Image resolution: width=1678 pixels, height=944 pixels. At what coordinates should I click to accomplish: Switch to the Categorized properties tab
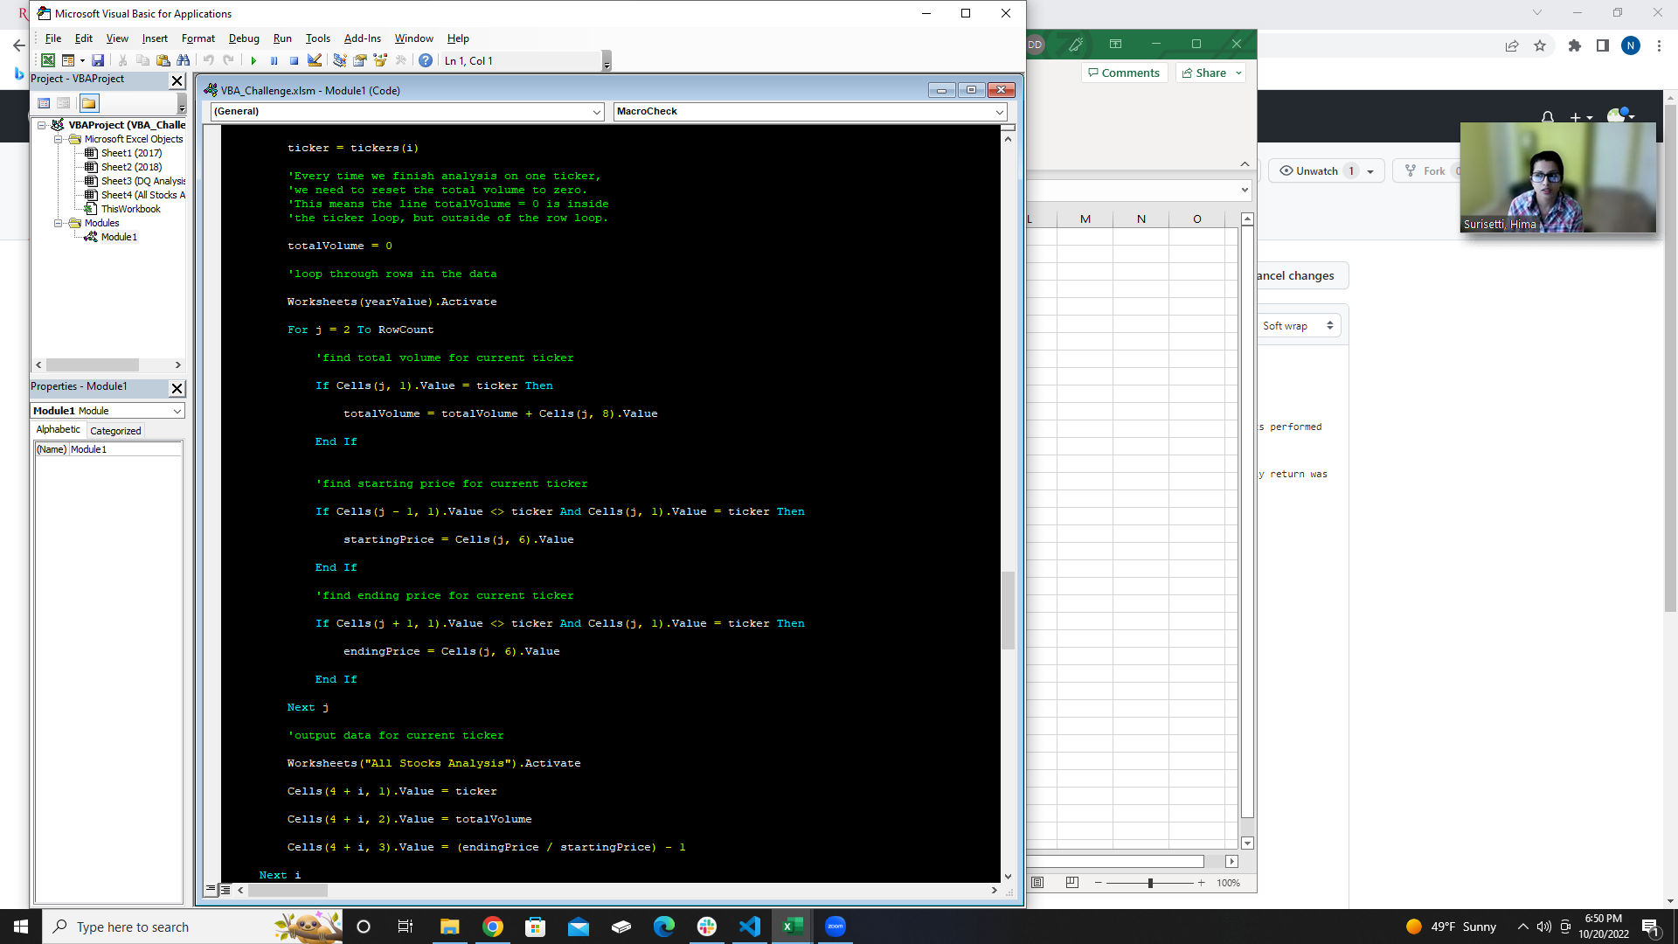(115, 431)
